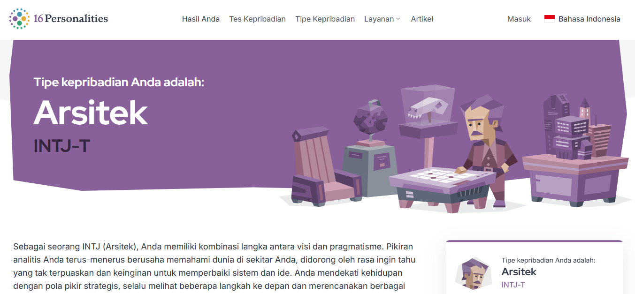635x294 pixels.
Task: Click the Arsitek heading in hero banner
Action: point(91,113)
